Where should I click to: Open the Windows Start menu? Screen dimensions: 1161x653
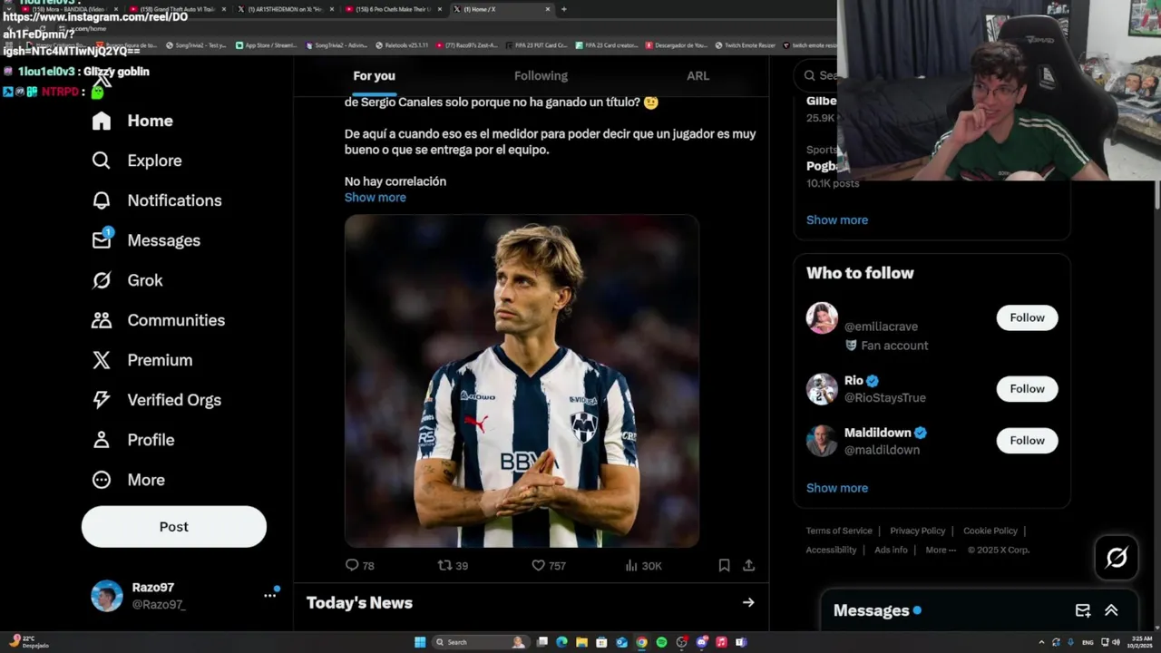pyautogui.click(x=420, y=642)
